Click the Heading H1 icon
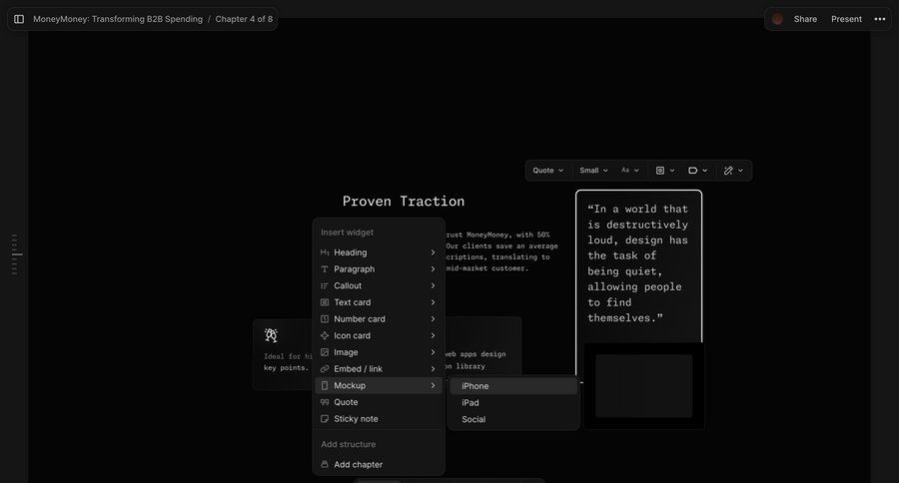This screenshot has width=899, height=483. tap(325, 252)
